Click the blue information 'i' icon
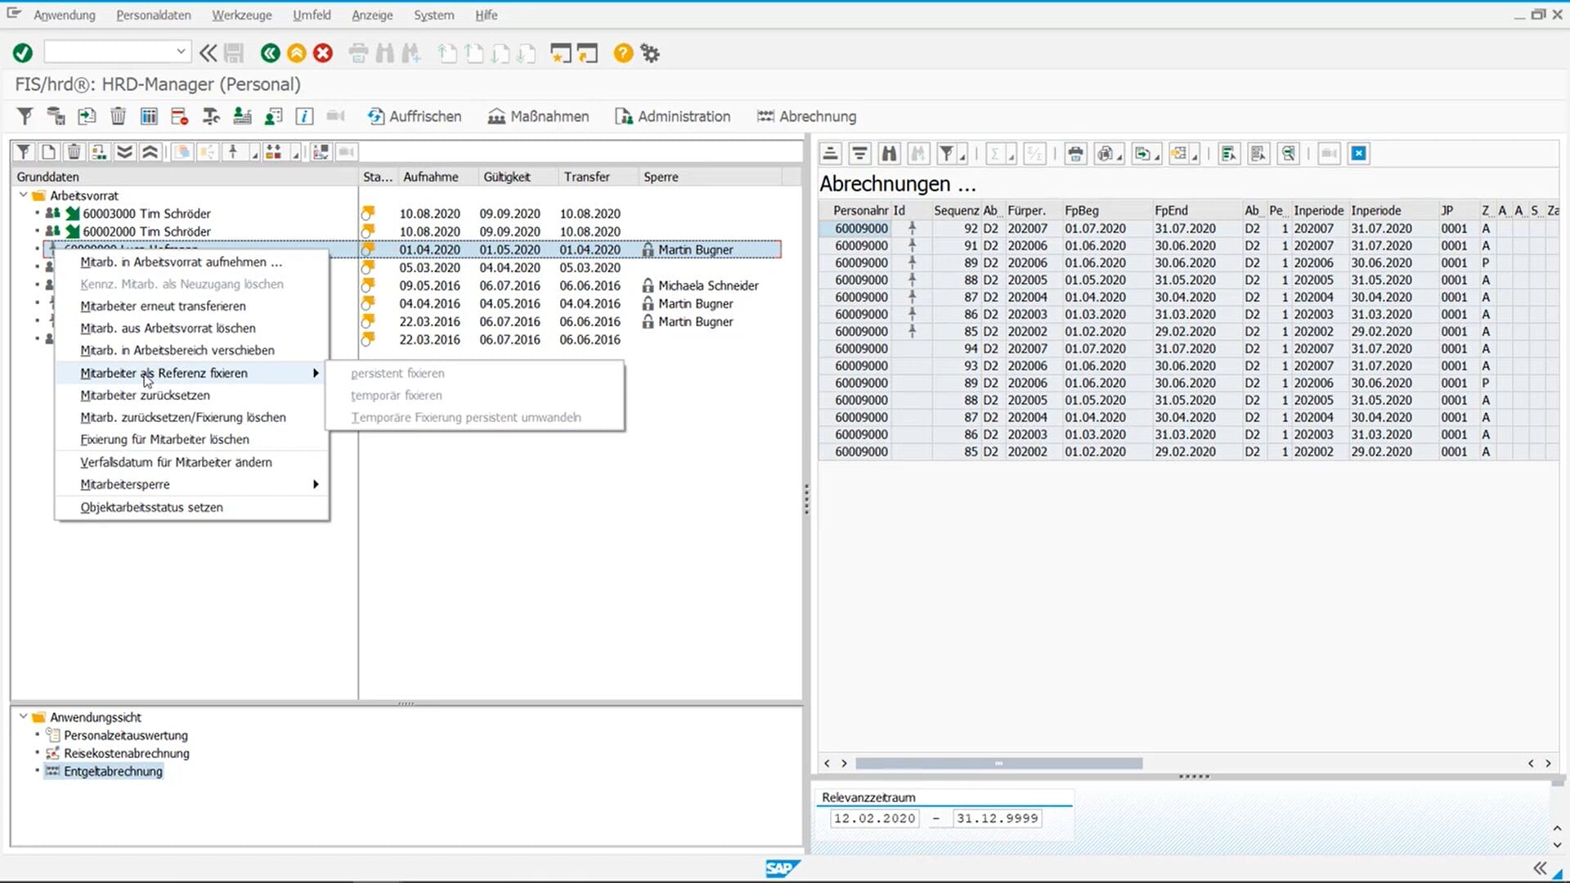This screenshot has width=1570, height=883. [x=304, y=116]
